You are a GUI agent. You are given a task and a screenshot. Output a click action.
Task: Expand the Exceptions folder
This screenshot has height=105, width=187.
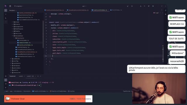coord(12,27)
